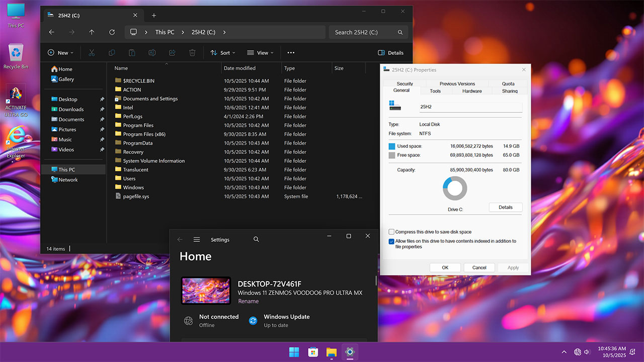
Task: Open the View dropdown menu
Action: click(260, 53)
